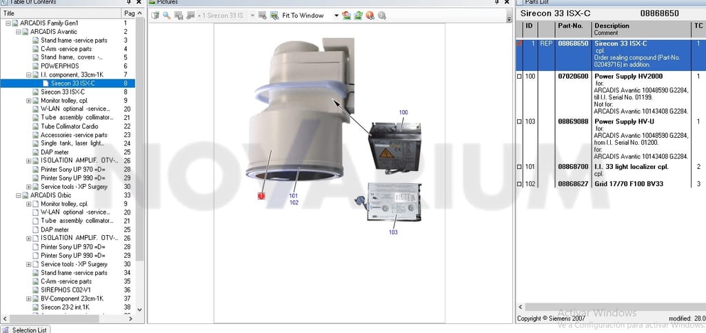Click the Part-No. column header
This screenshot has height=333, width=706.
coord(570,26)
